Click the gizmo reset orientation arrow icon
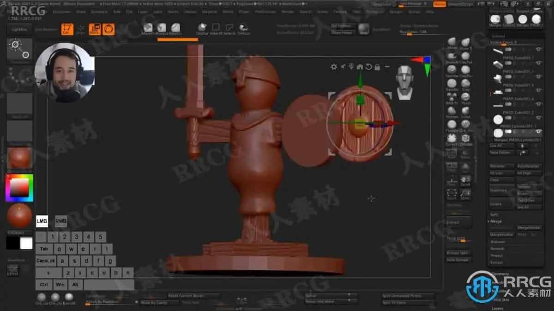 pyautogui.click(x=368, y=67)
